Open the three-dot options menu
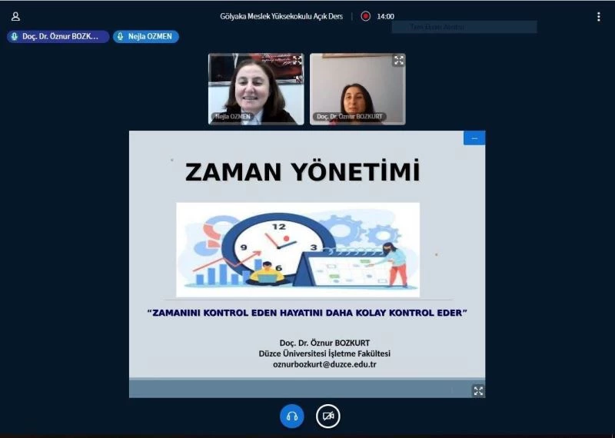This screenshot has width=615, height=438. coord(598,16)
